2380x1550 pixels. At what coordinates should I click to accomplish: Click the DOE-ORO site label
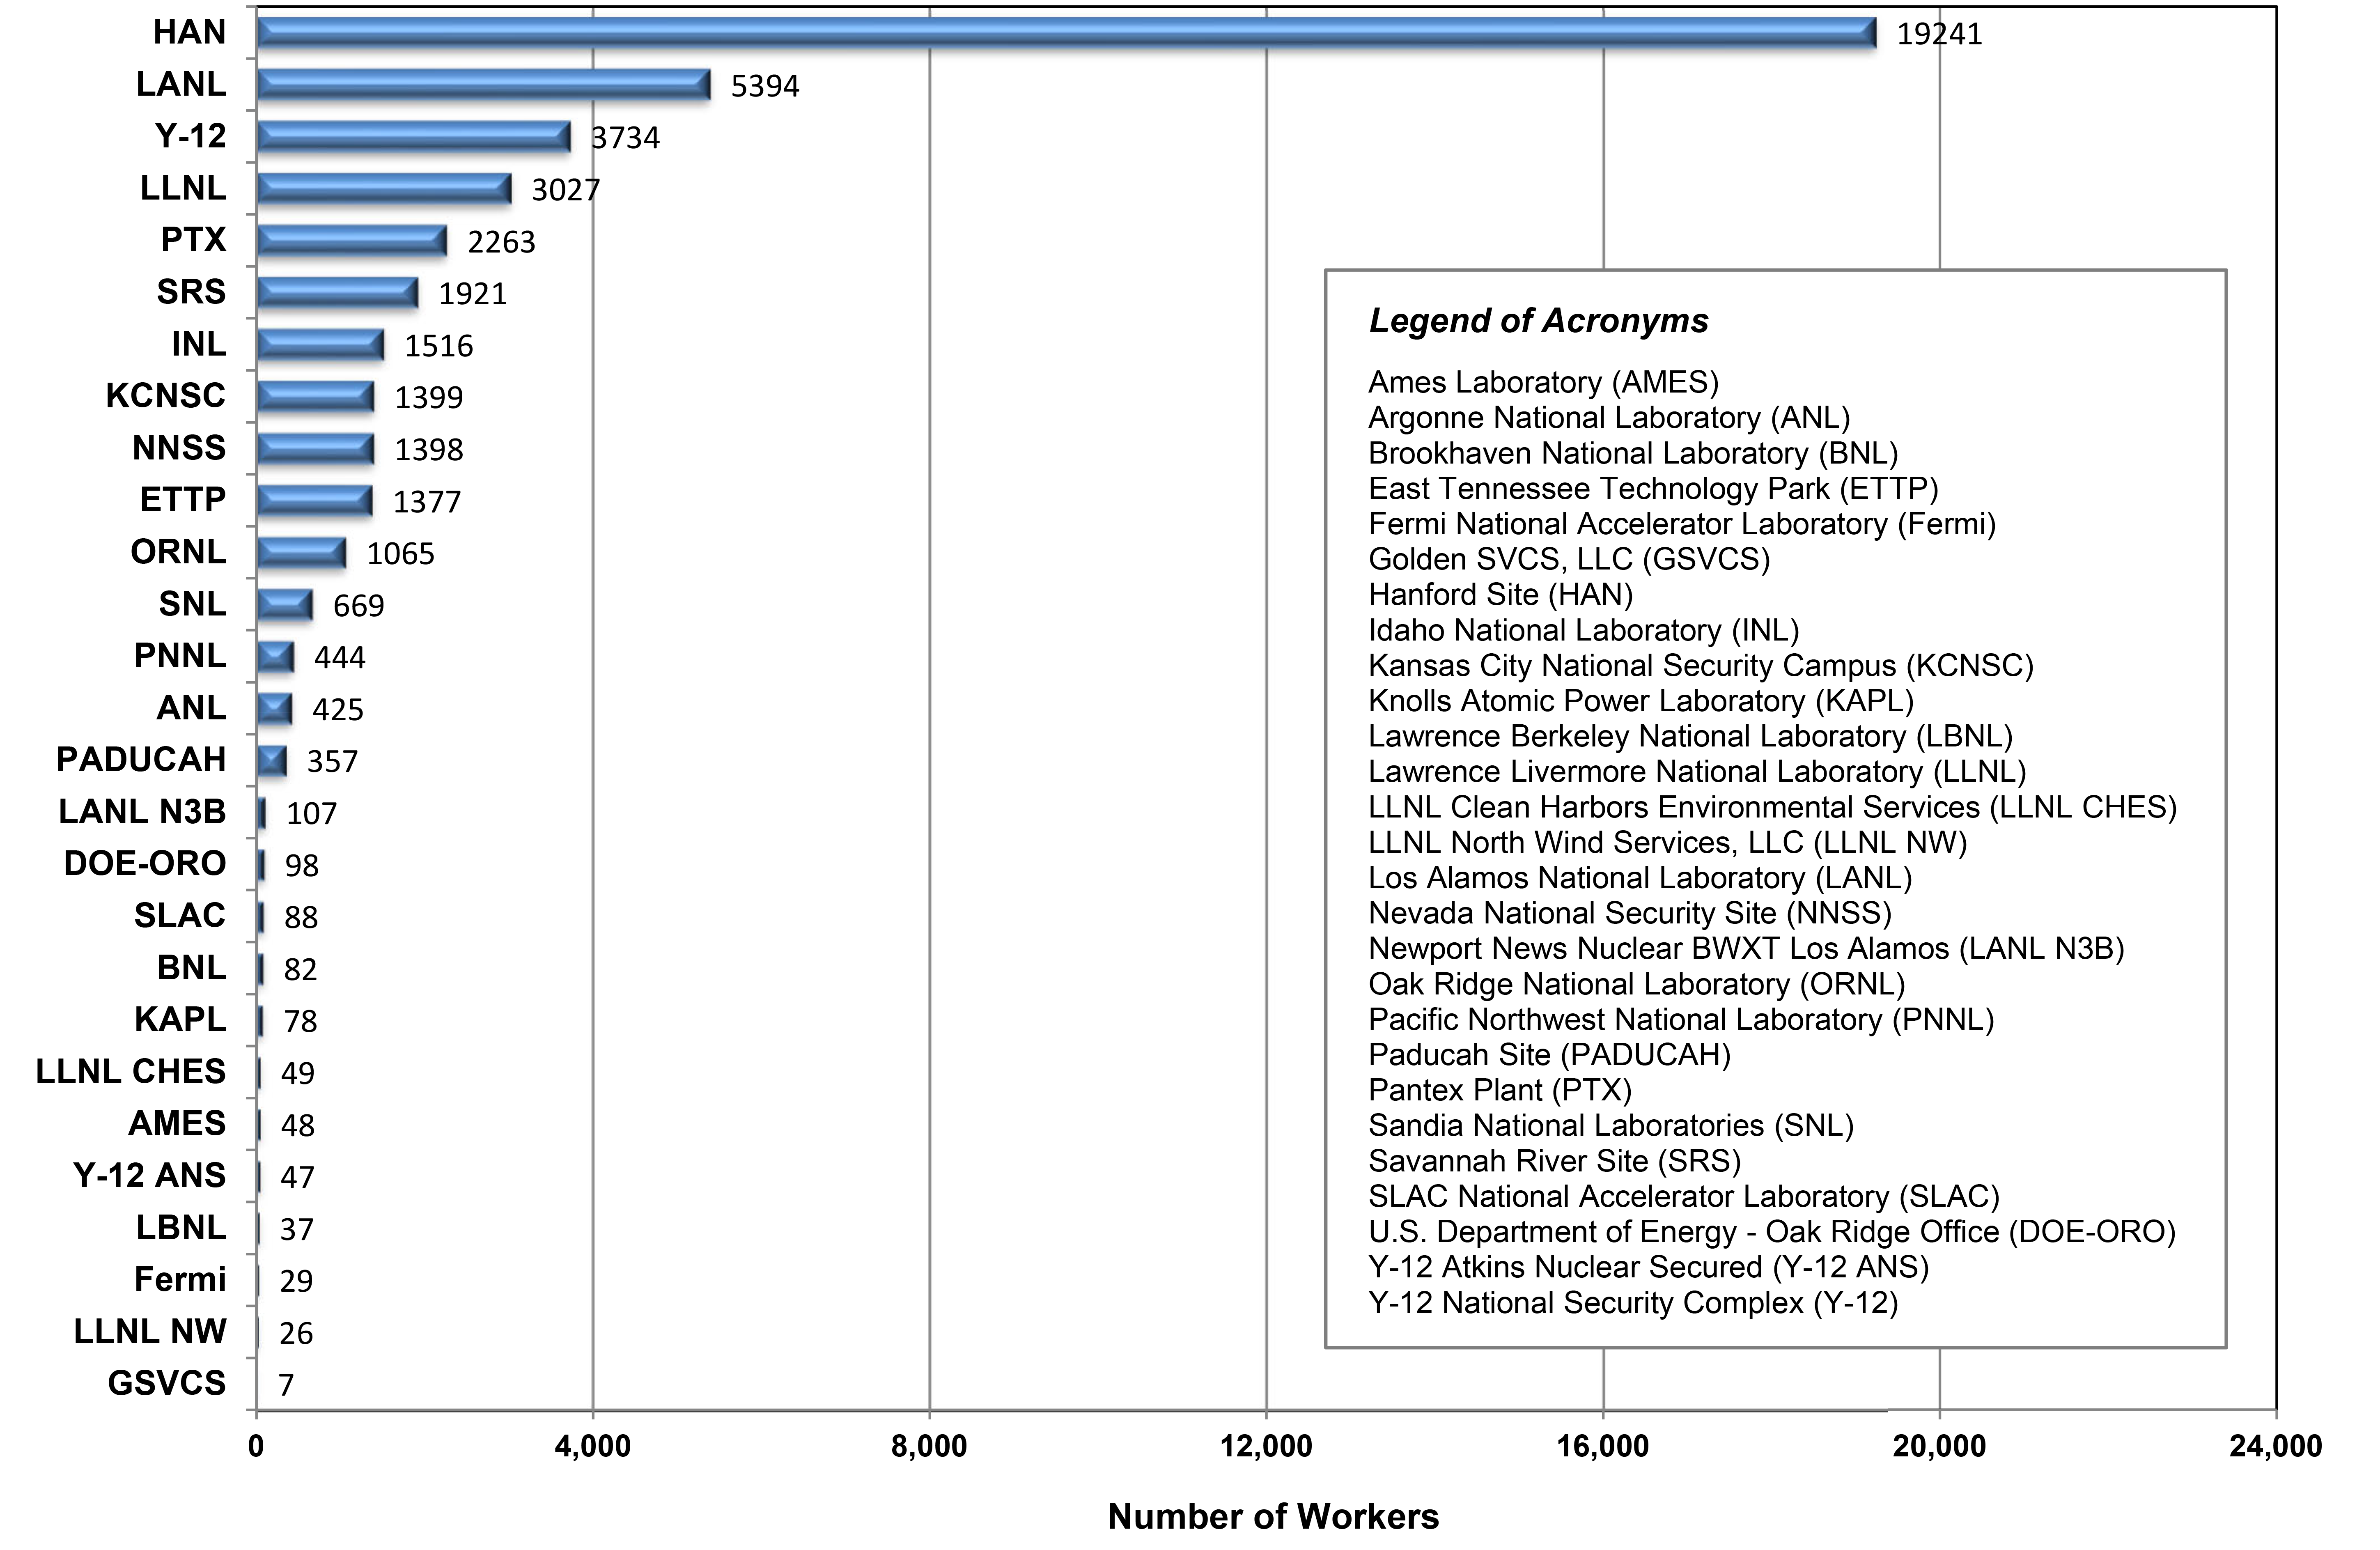tap(145, 864)
